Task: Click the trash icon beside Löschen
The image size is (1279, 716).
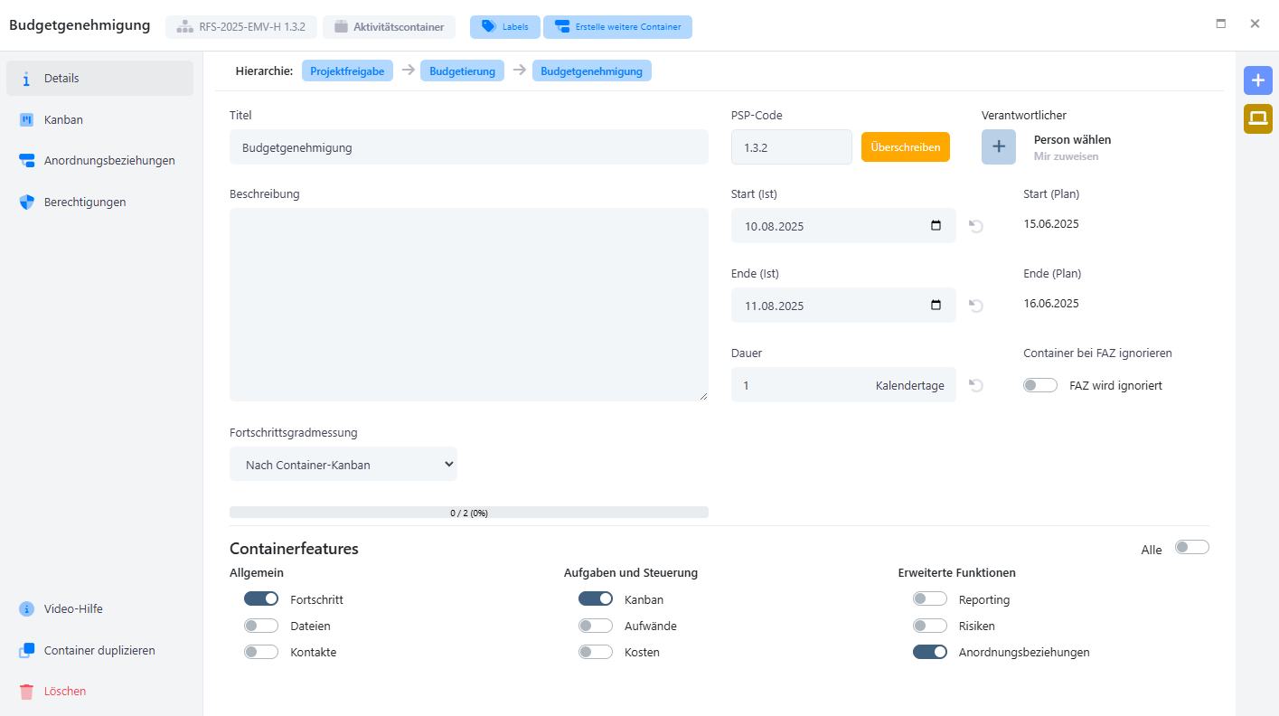Action: (x=27, y=692)
